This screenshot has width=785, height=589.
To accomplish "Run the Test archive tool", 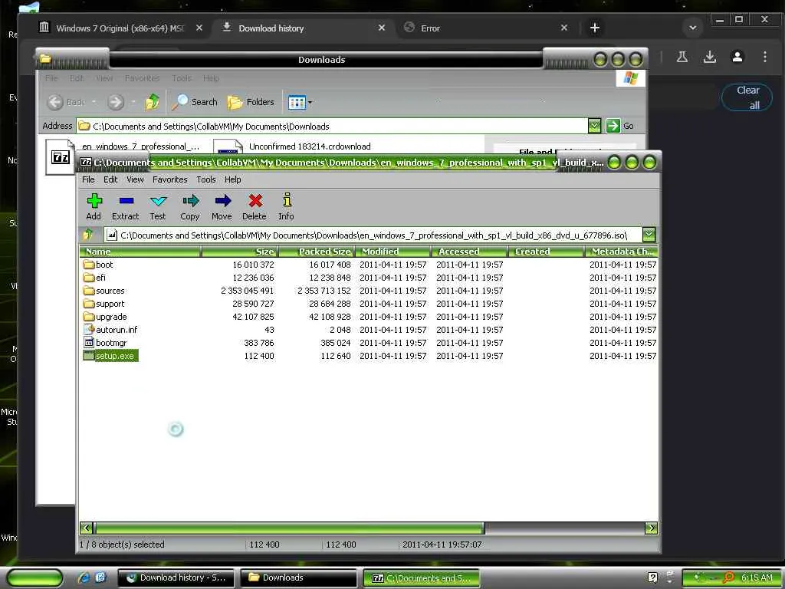I will coord(158,206).
